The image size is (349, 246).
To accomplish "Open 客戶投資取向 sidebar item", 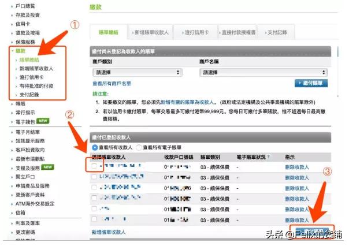I will (x=30, y=150).
